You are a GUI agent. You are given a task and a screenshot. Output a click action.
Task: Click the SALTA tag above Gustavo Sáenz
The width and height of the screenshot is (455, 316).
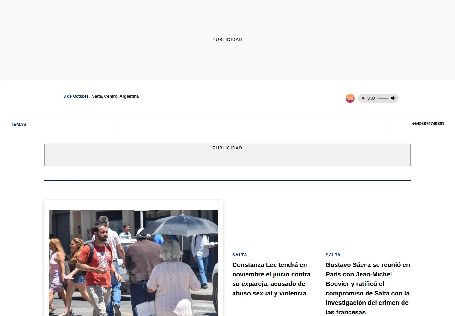click(x=333, y=255)
